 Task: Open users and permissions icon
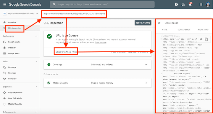(x=183, y=4)
